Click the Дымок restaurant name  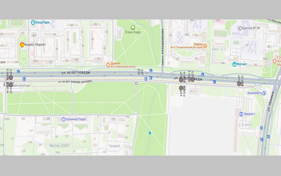pyautogui.click(x=116, y=63)
